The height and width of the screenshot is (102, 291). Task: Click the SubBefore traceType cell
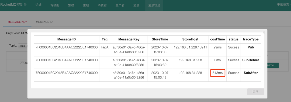coord(251,60)
